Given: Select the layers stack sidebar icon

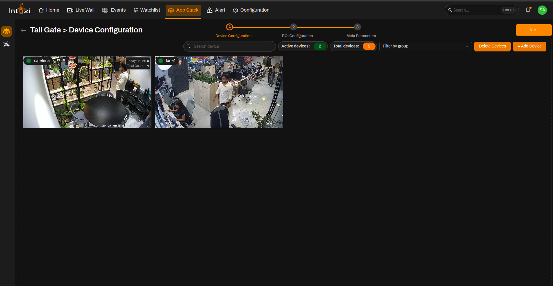Looking at the screenshot, I should click(6, 31).
